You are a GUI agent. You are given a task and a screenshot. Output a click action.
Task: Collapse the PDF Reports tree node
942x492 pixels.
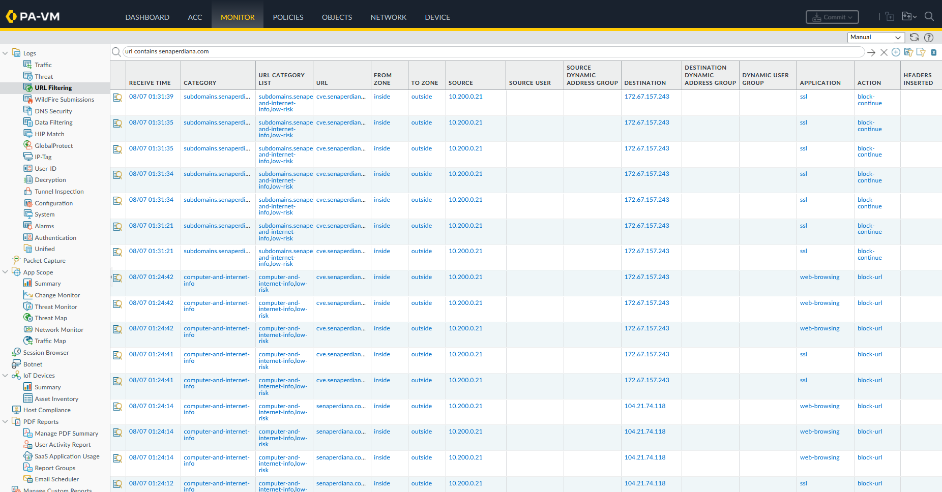click(x=5, y=421)
